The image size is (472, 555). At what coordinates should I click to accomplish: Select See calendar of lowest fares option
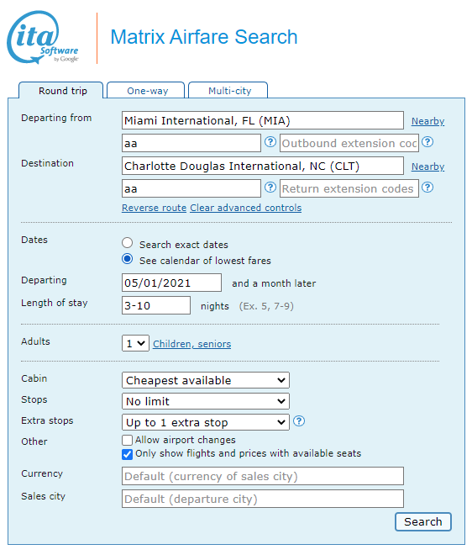[x=128, y=259]
